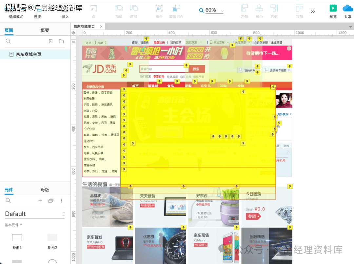Ungroup widgets using 取消组合 icon
Viewport: 354px width, 264px height.
point(176,12)
